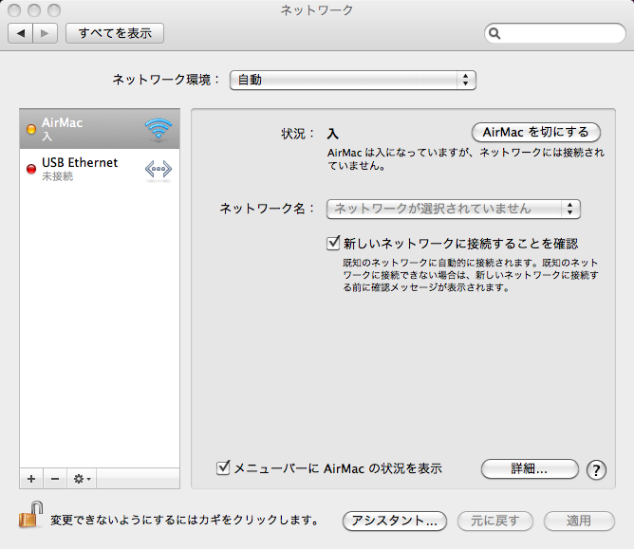This screenshot has height=549, width=634.
Task: Click the red close window button
Action: coord(14,10)
